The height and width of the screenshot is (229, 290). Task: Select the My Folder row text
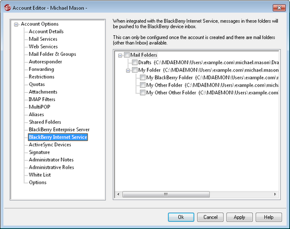(x=209, y=70)
